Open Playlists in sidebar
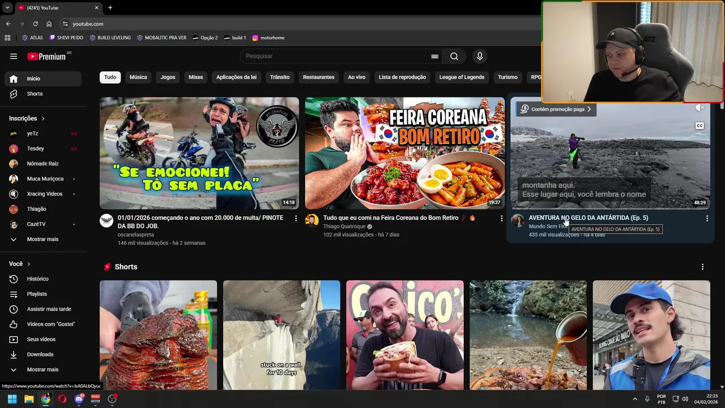 43,294
